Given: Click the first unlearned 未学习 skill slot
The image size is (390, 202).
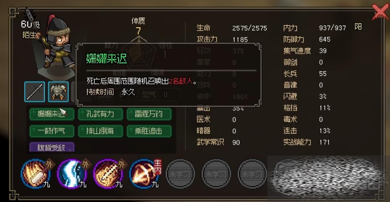Looking at the screenshot, I should (180, 174).
